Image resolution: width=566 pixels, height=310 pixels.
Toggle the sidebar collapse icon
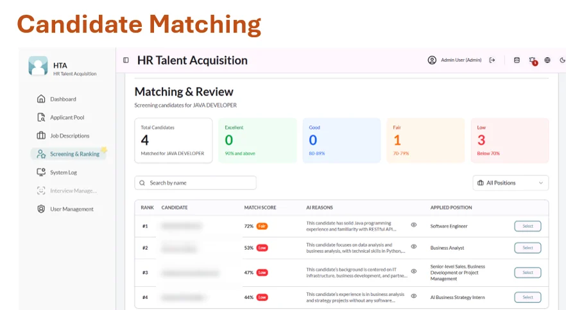pos(126,60)
